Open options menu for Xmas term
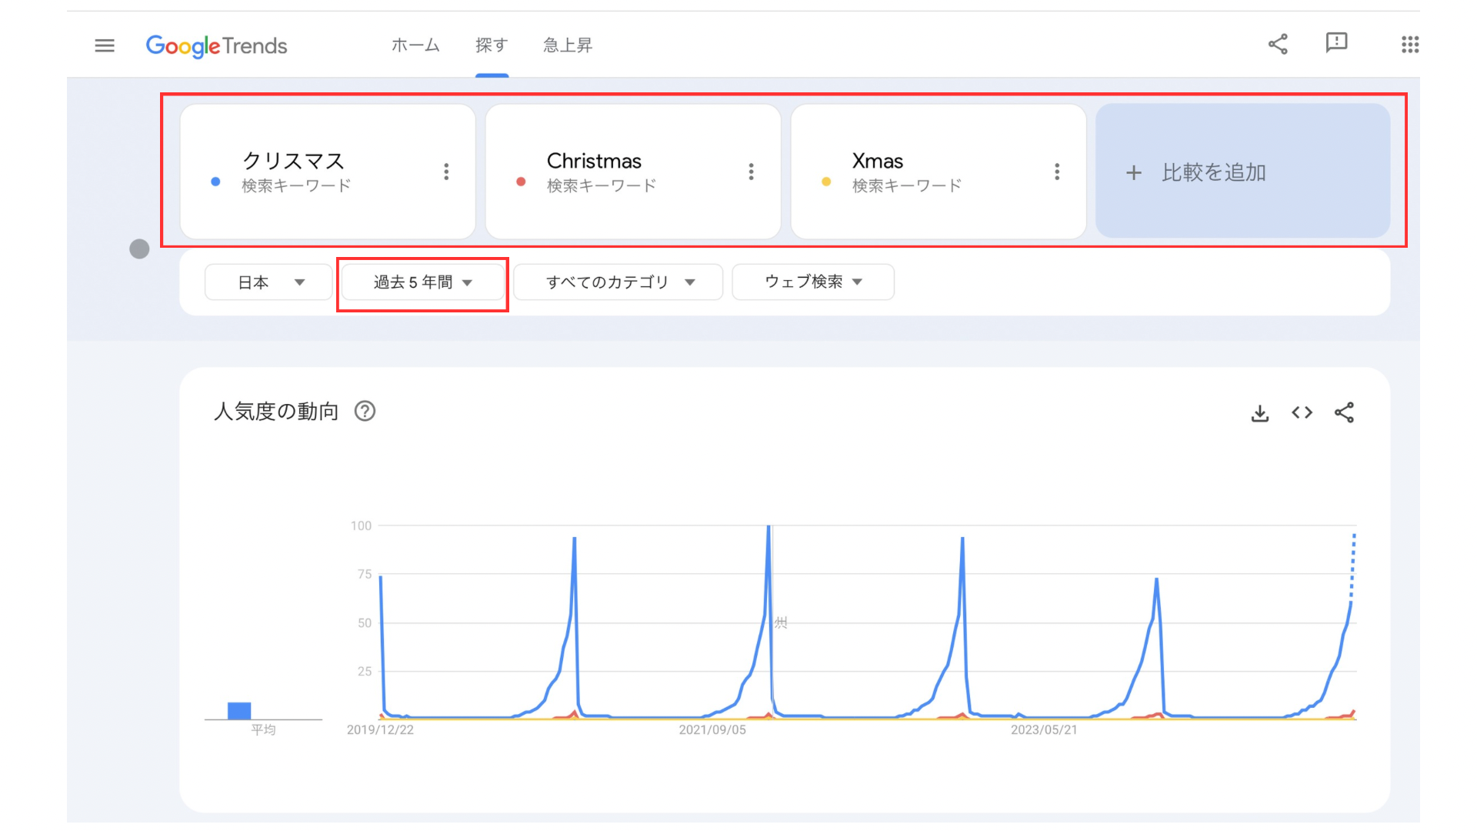 [x=1057, y=172]
